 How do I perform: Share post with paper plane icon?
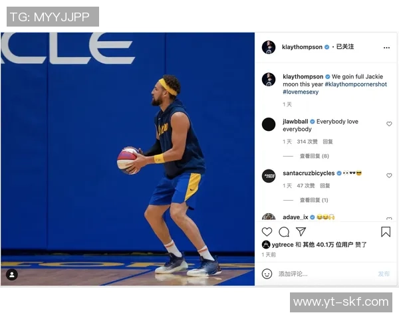click(x=301, y=231)
